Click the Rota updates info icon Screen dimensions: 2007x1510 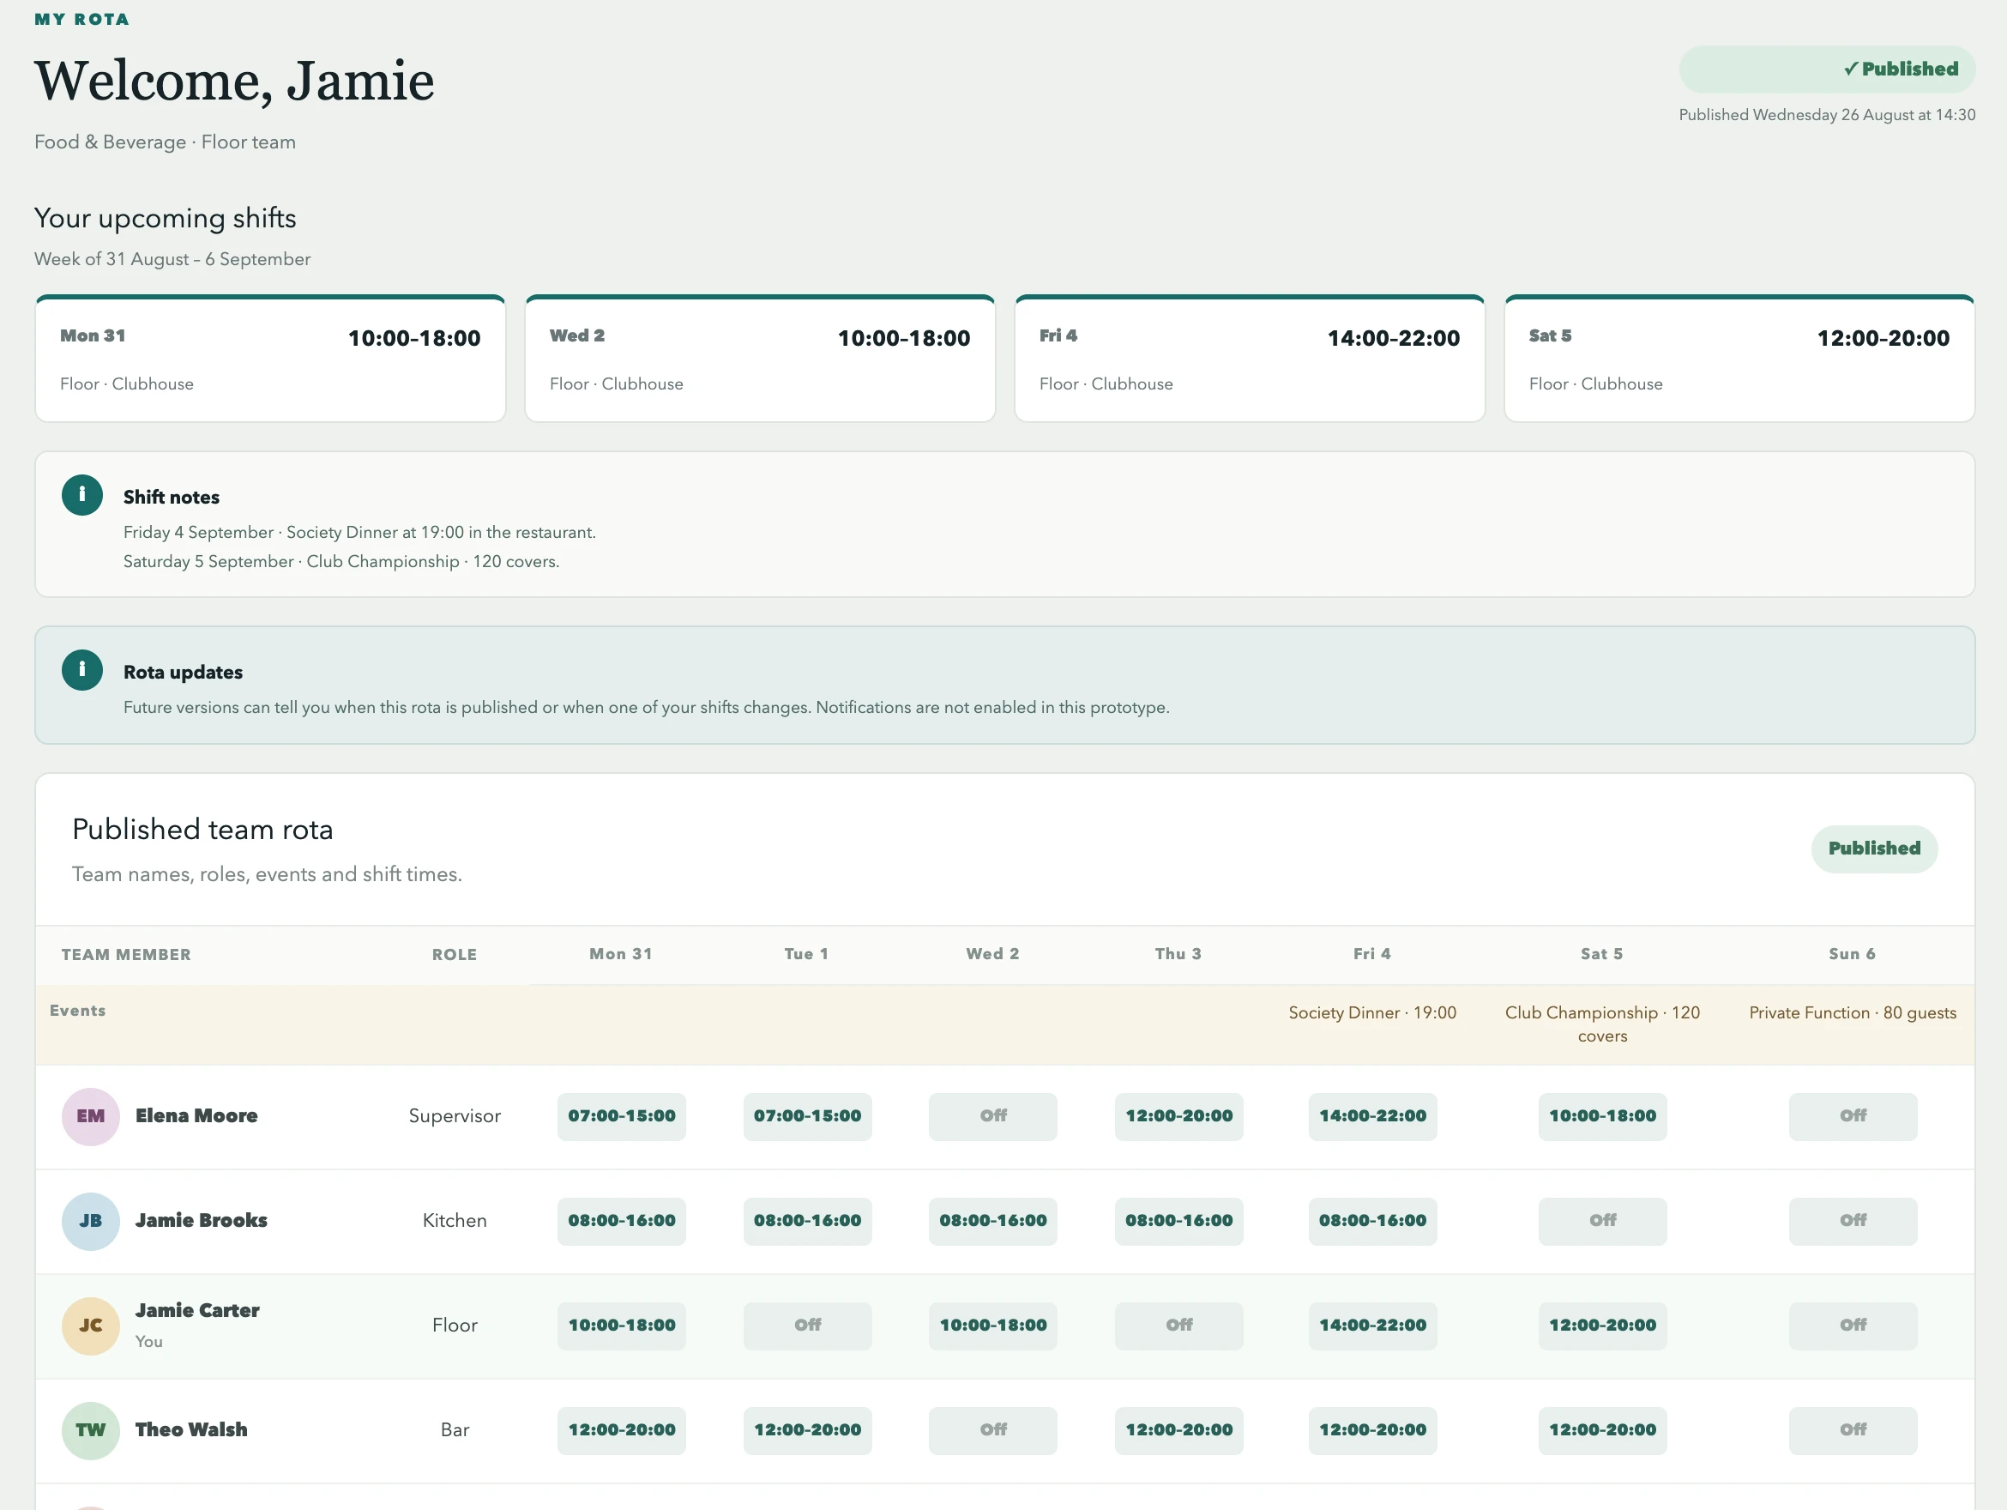click(81, 670)
